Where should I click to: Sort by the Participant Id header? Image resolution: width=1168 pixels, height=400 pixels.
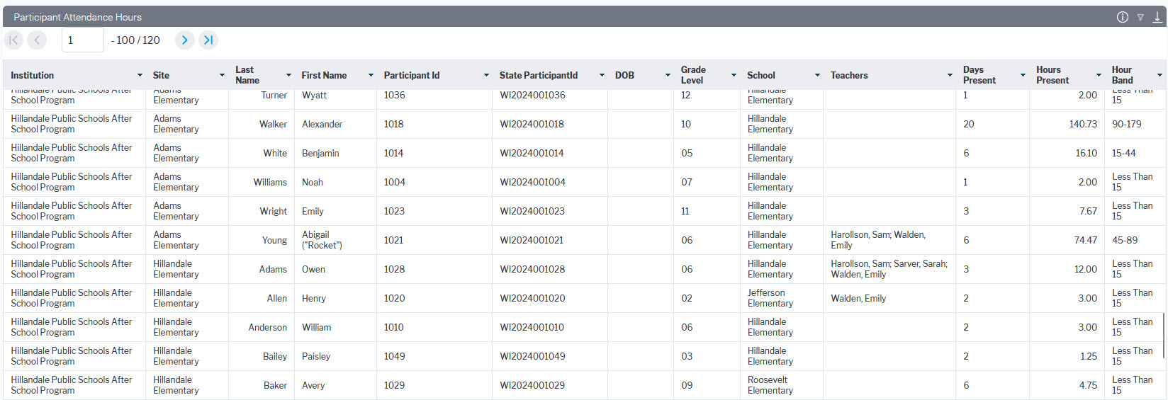[x=412, y=75]
